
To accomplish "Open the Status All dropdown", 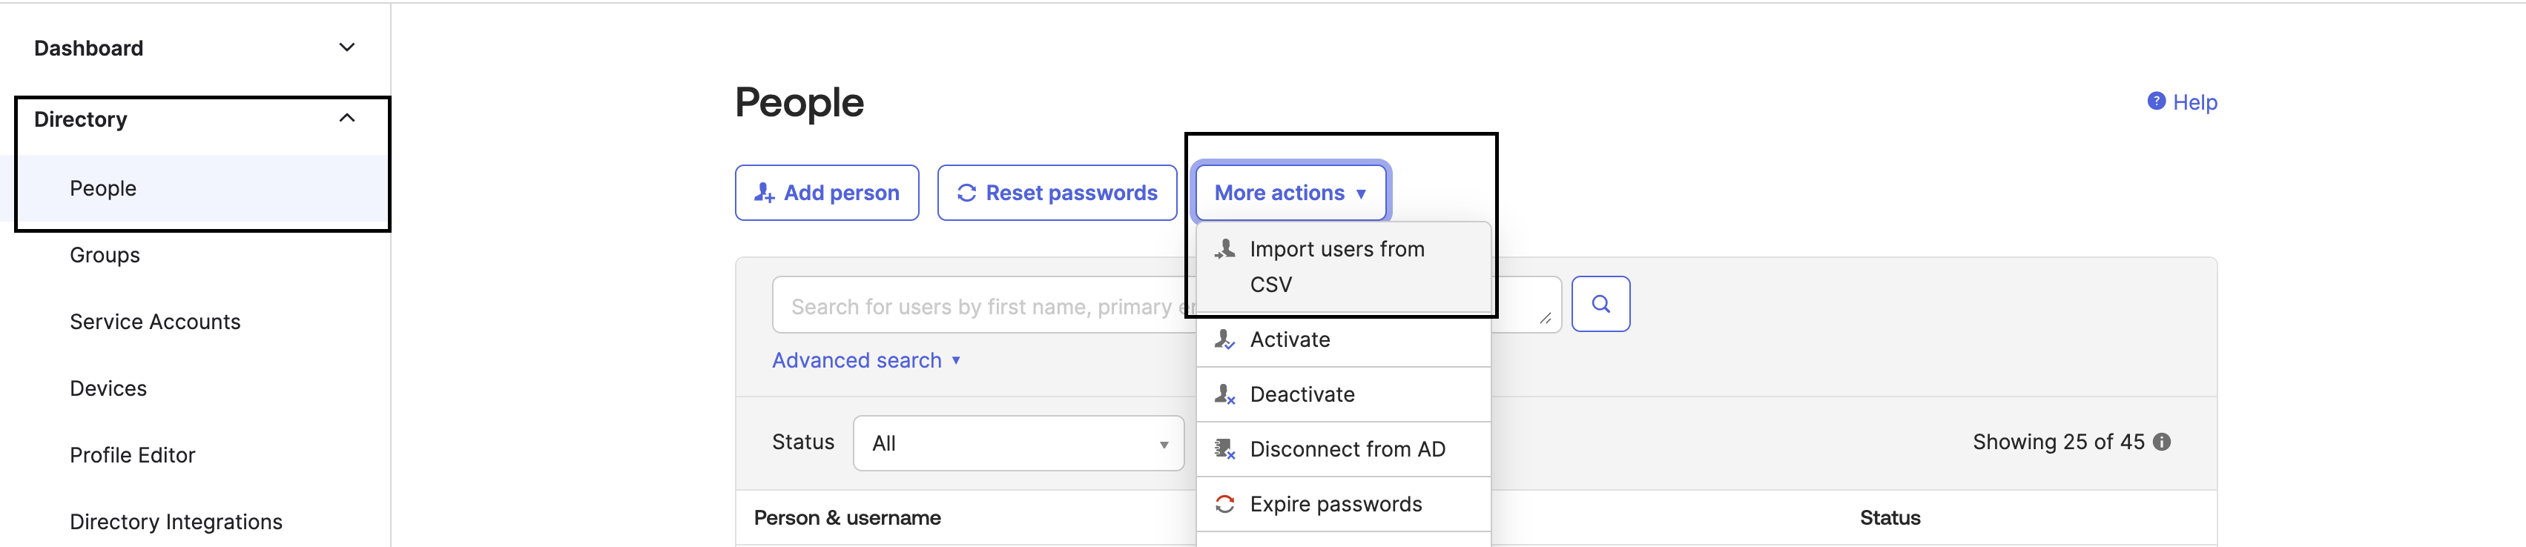I will pyautogui.click(x=1017, y=443).
